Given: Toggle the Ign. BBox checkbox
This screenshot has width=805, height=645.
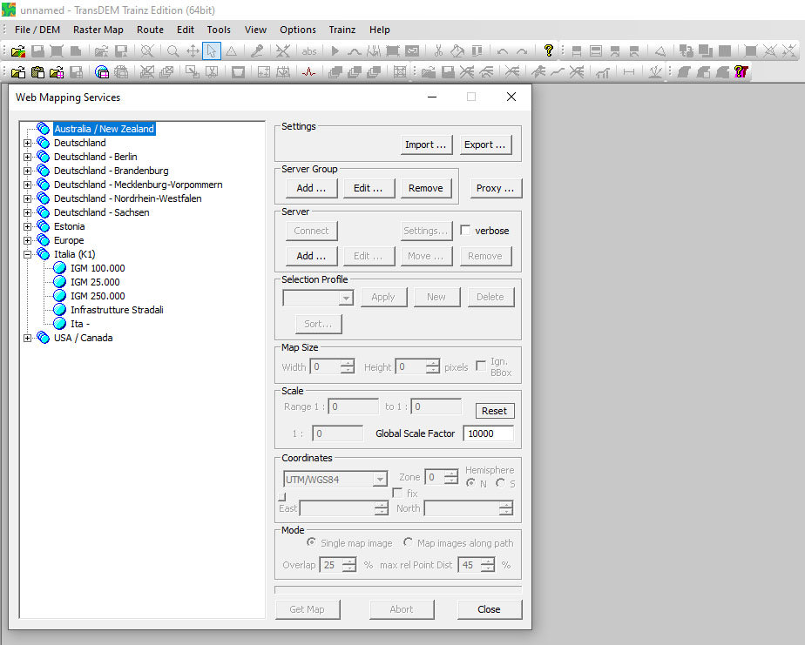Looking at the screenshot, I should (481, 366).
